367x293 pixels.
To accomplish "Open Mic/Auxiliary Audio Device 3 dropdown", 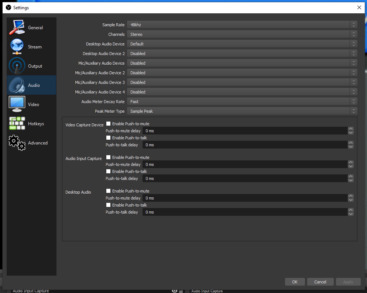I will (242, 82).
